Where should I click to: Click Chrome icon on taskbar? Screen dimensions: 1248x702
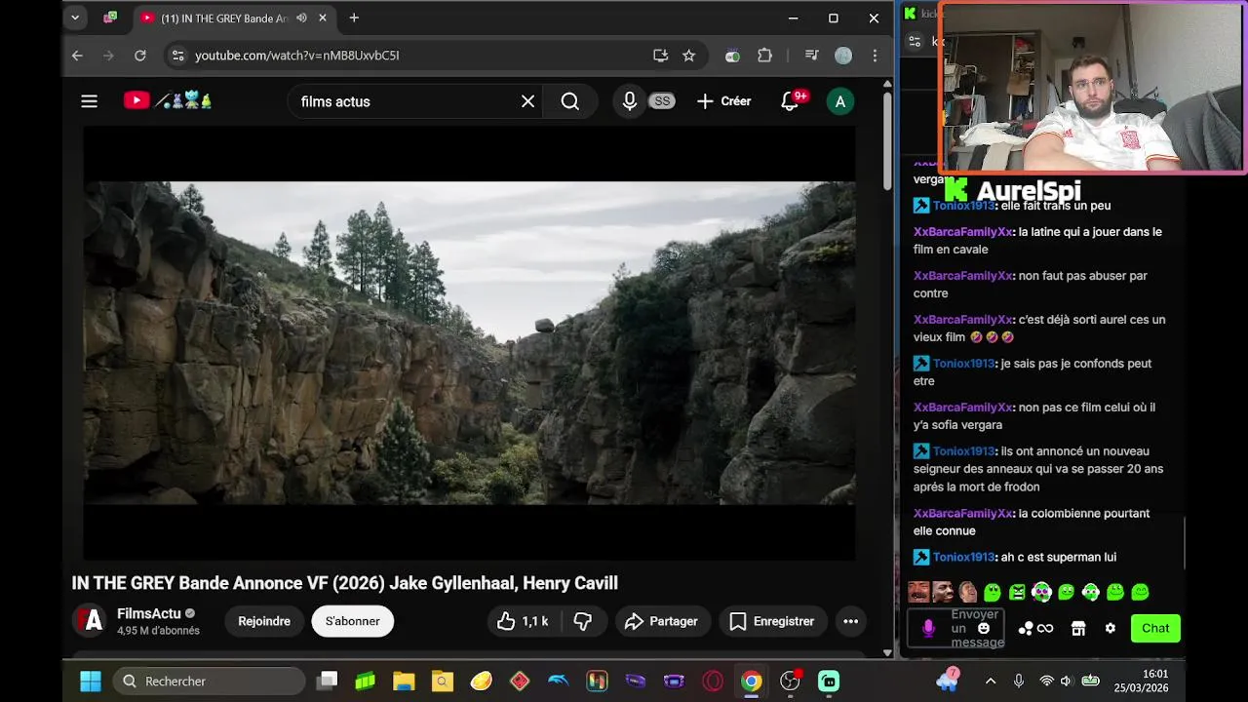point(751,681)
